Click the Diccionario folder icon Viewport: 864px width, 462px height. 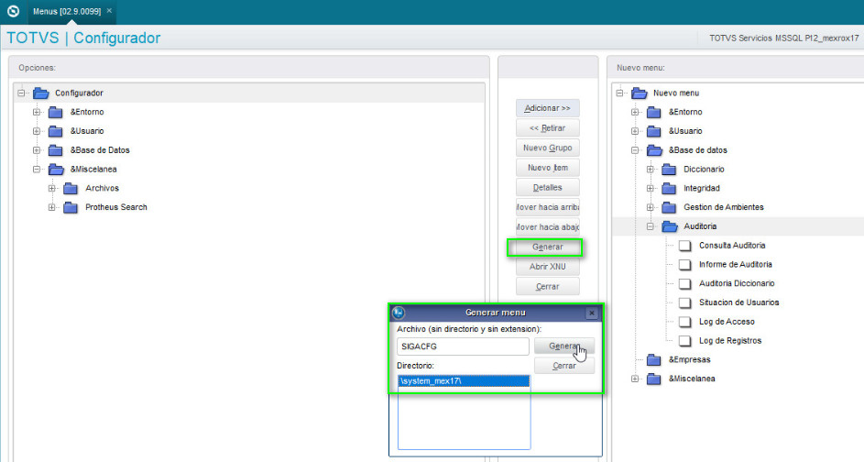pos(669,170)
